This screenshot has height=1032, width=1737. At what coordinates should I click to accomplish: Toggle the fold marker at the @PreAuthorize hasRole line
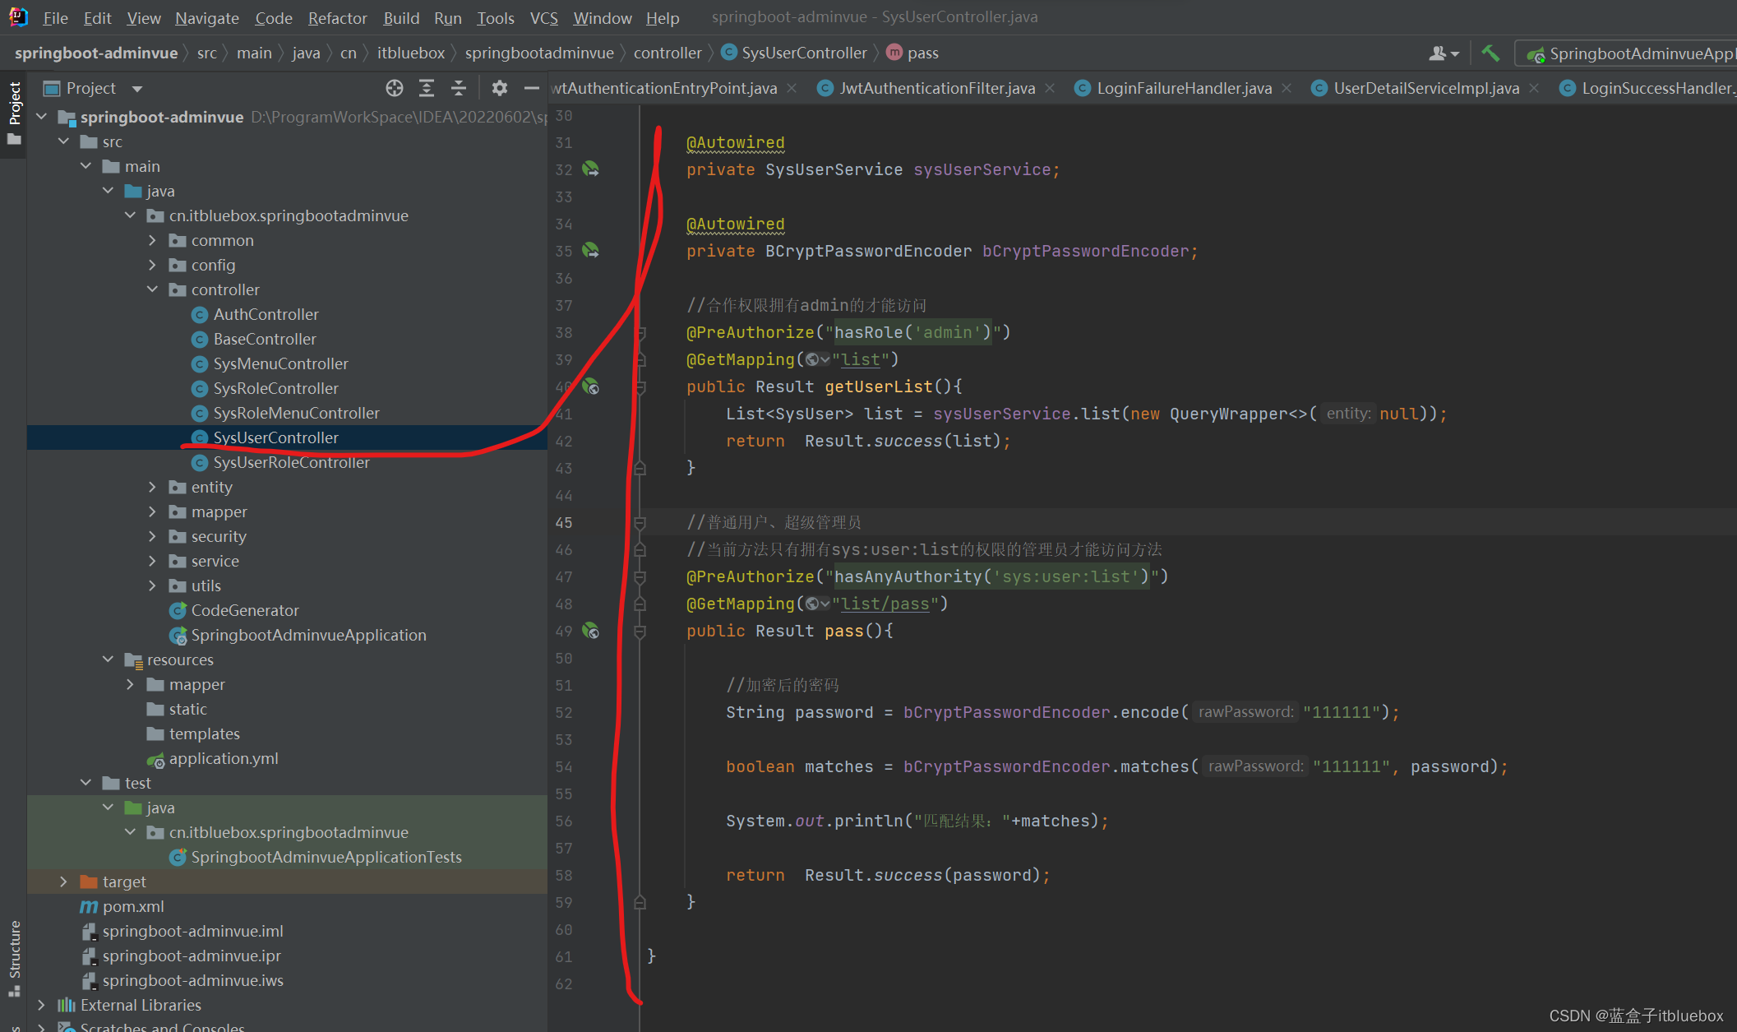(640, 333)
